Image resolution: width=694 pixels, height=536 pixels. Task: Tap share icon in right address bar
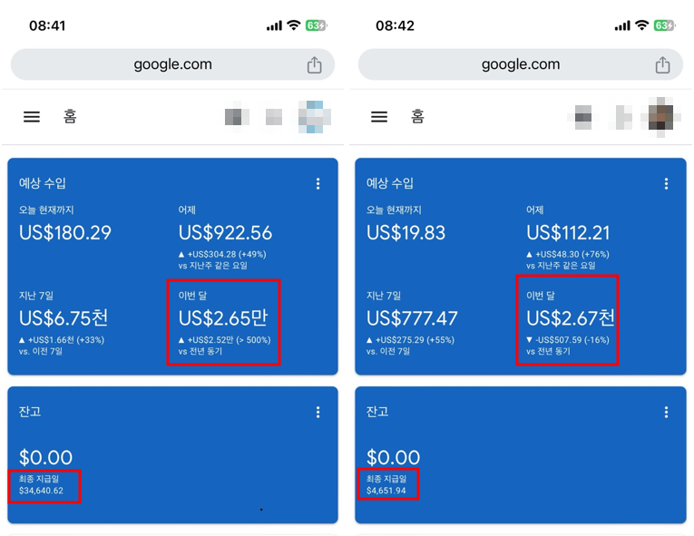(x=662, y=64)
